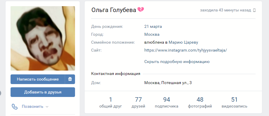Open the 1 общий друг counter

(x=111, y=103)
